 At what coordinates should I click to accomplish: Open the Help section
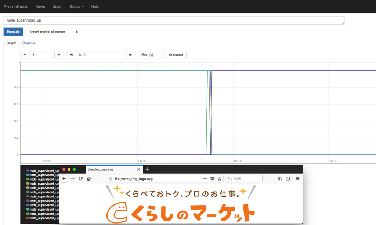tap(95, 6)
